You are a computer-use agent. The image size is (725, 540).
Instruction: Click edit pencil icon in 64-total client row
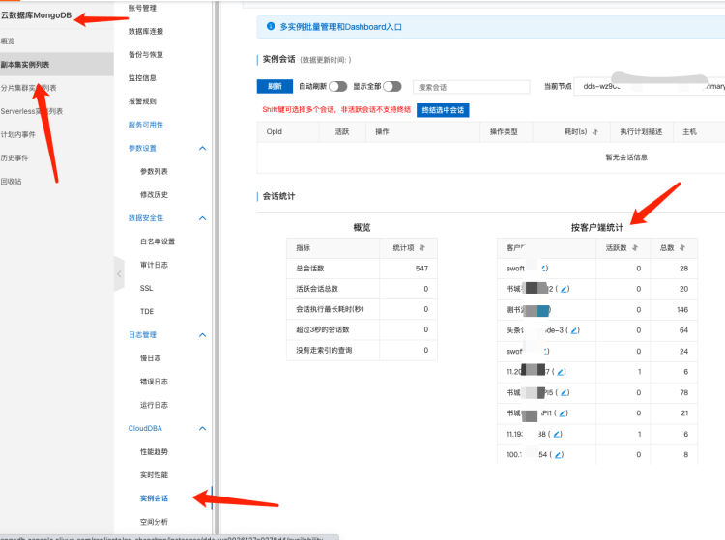pyautogui.click(x=575, y=330)
